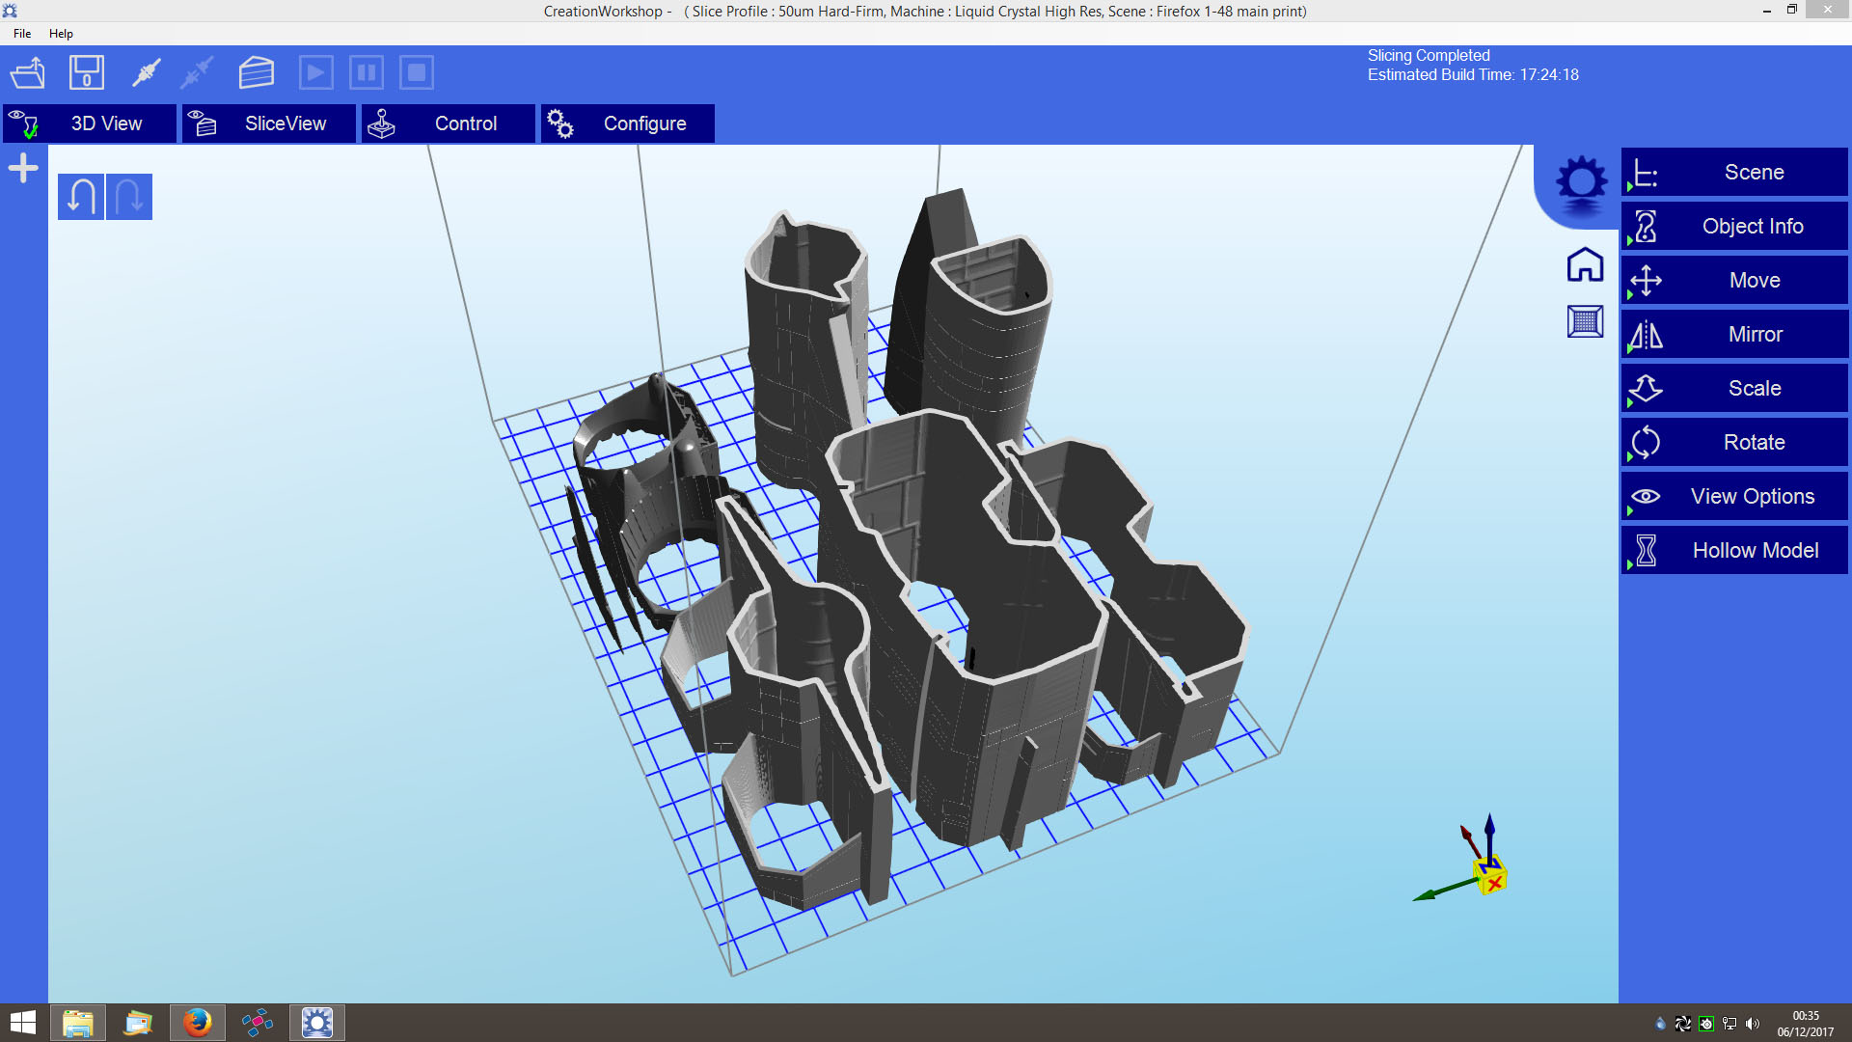Click the Redo arrow button
This screenshot has width=1852, height=1042.
[129, 197]
